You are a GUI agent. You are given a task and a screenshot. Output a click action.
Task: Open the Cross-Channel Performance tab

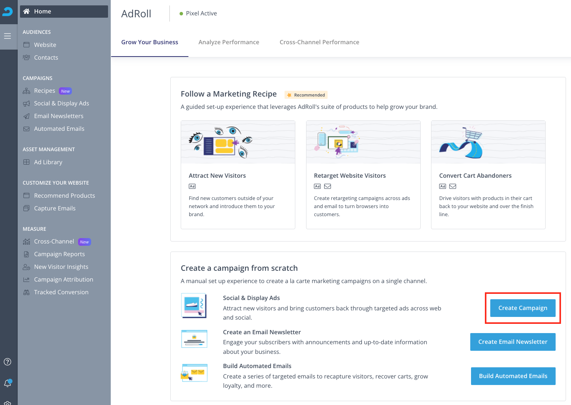point(320,42)
